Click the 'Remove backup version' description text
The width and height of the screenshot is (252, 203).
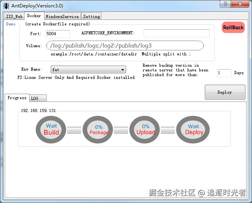[175, 70]
